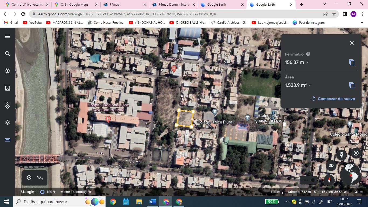The width and height of the screenshot is (368, 207).
Task: Open the tab search dropdown arrow
Action: tap(325, 4)
